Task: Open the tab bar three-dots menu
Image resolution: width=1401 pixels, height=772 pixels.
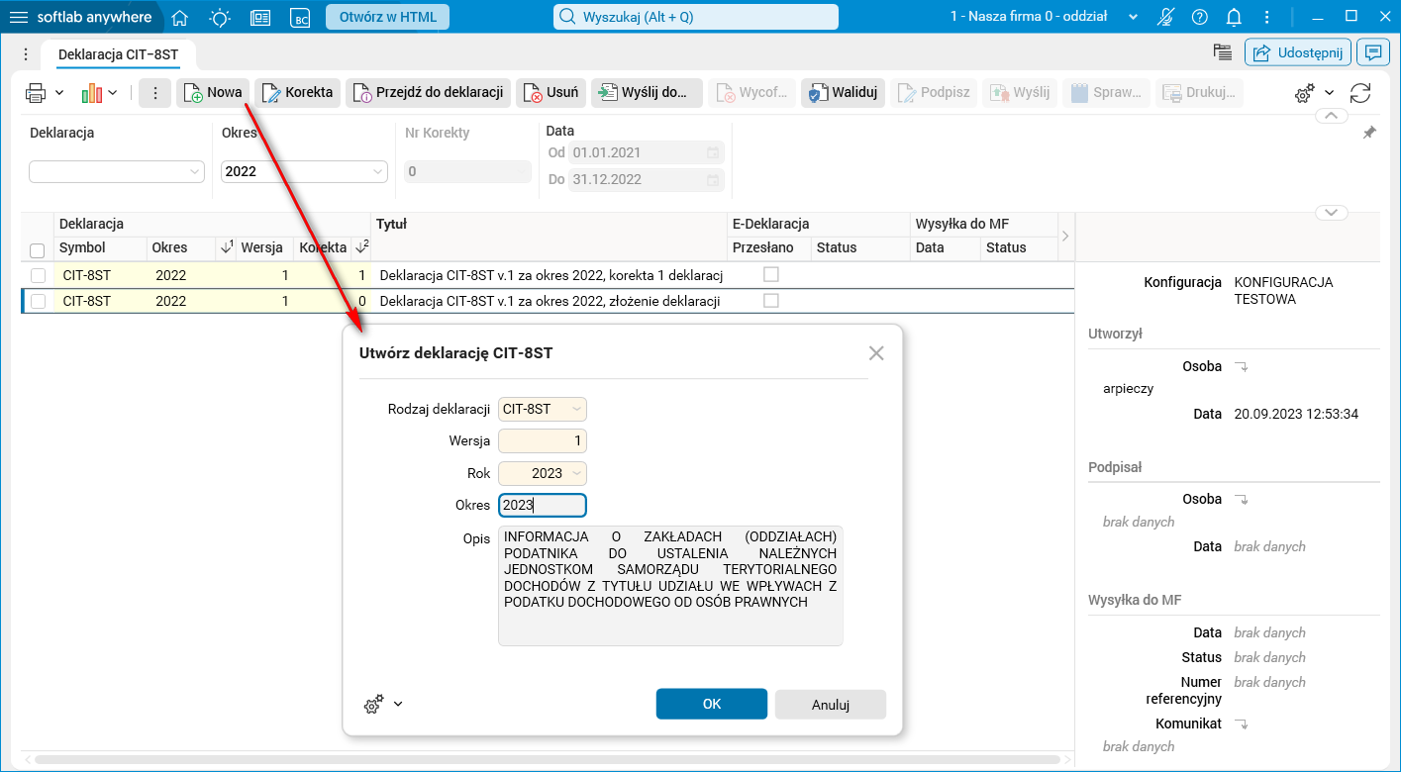Action: pyautogui.click(x=26, y=55)
